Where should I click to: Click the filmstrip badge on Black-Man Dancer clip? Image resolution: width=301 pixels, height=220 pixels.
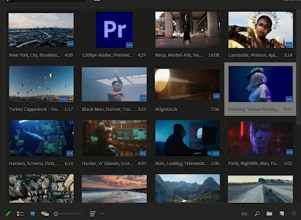coord(143,98)
